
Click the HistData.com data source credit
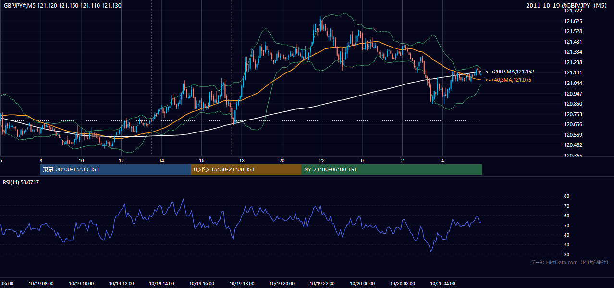point(570,262)
